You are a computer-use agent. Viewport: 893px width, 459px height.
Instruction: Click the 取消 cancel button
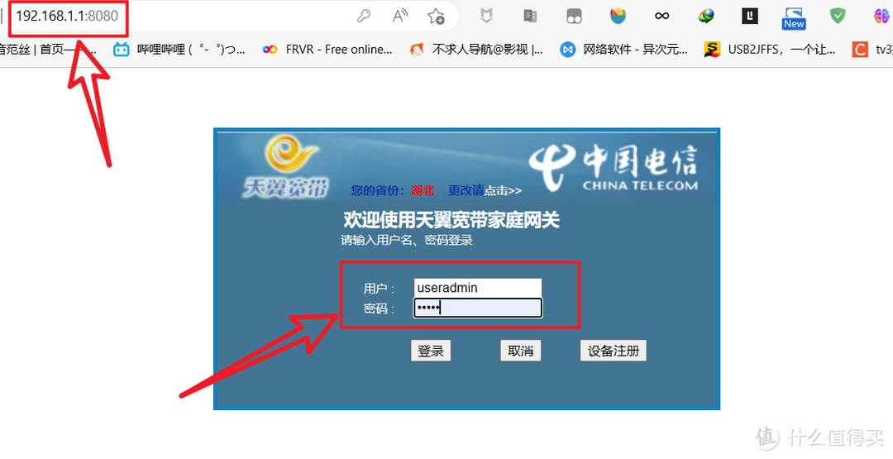(521, 351)
